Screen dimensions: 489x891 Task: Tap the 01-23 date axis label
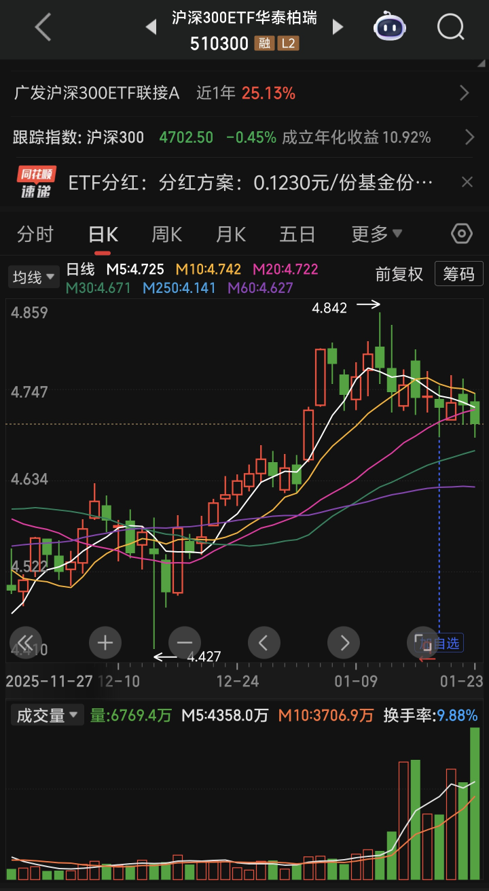[x=461, y=680]
